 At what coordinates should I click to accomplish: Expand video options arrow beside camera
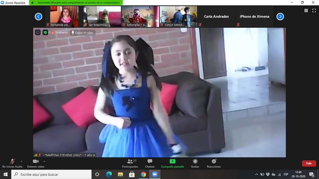coord(44,161)
